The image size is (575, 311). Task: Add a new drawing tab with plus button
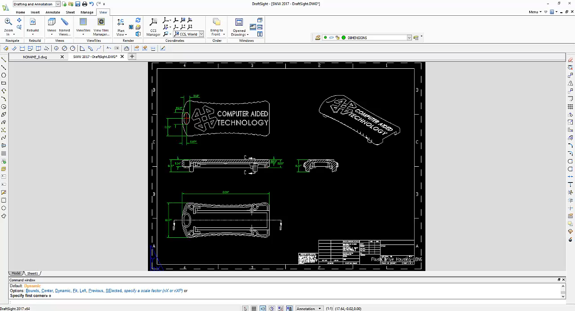[x=132, y=57]
